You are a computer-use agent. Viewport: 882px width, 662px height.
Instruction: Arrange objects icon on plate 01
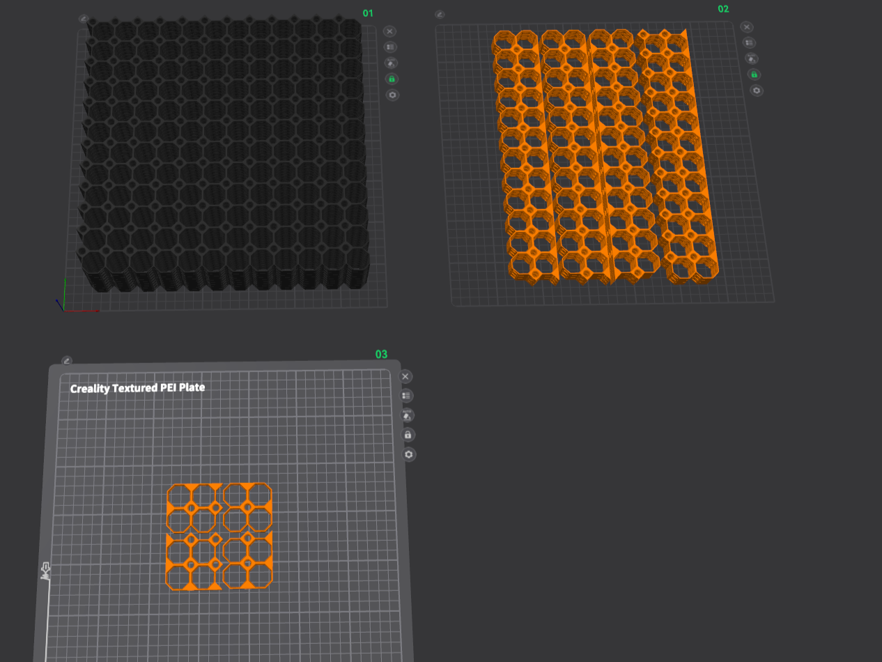pyautogui.click(x=390, y=47)
